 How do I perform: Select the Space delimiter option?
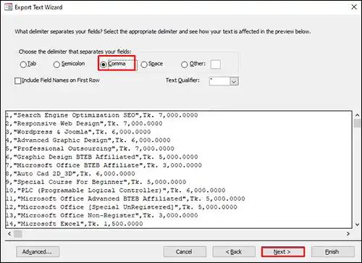[x=144, y=64]
